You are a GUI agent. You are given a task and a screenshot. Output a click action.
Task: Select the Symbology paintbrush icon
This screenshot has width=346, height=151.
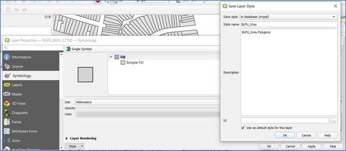(x=7, y=76)
